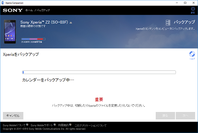Viewport: 198px width, 133px height.
Task: Click the SONY logo
Action: [x=13, y=10]
